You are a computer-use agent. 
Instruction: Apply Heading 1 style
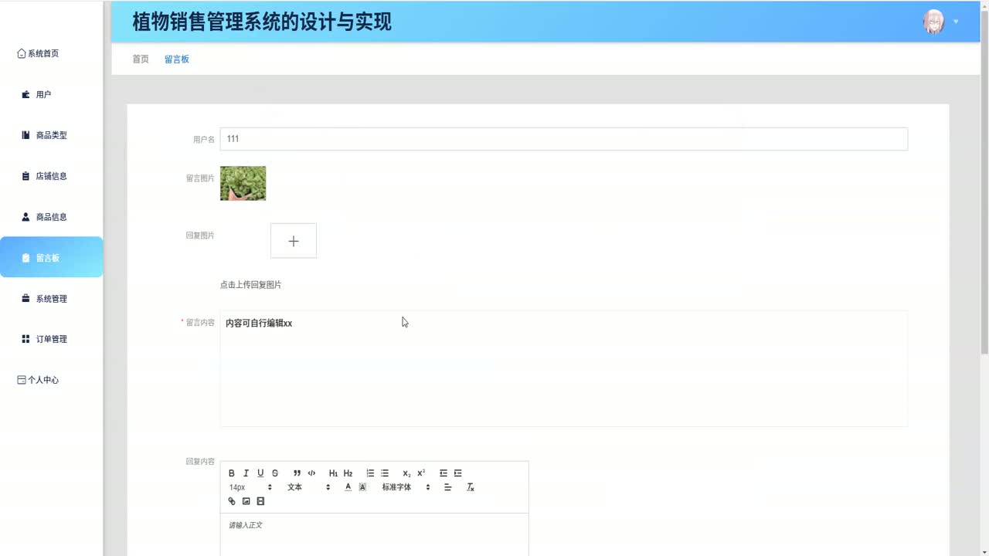[333, 473]
